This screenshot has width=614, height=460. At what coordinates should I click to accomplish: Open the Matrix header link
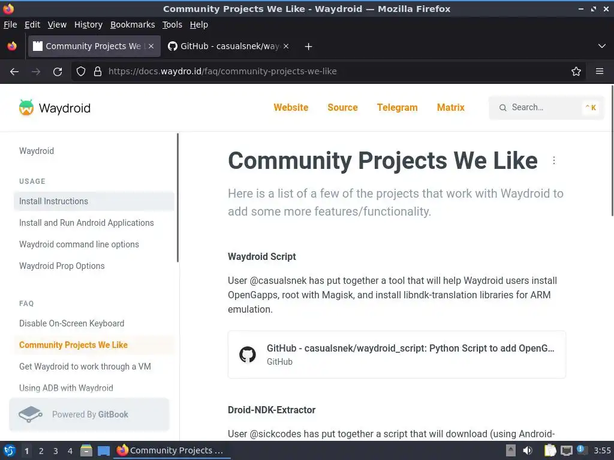coord(451,108)
